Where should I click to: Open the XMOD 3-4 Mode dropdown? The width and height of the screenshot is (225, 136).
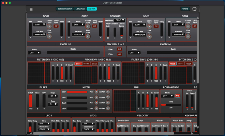pos(134,53)
